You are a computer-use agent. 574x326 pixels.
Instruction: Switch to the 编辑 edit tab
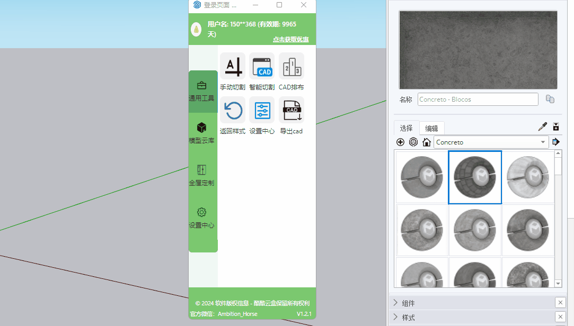pyautogui.click(x=431, y=128)
